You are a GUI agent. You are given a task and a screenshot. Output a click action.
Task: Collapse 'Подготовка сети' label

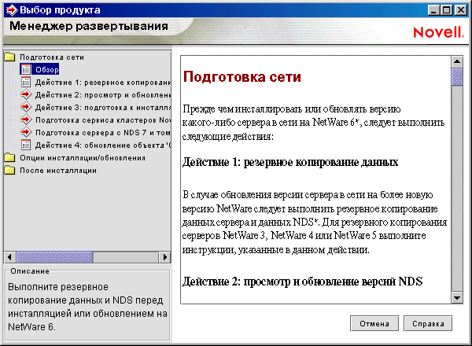point(52,57)
